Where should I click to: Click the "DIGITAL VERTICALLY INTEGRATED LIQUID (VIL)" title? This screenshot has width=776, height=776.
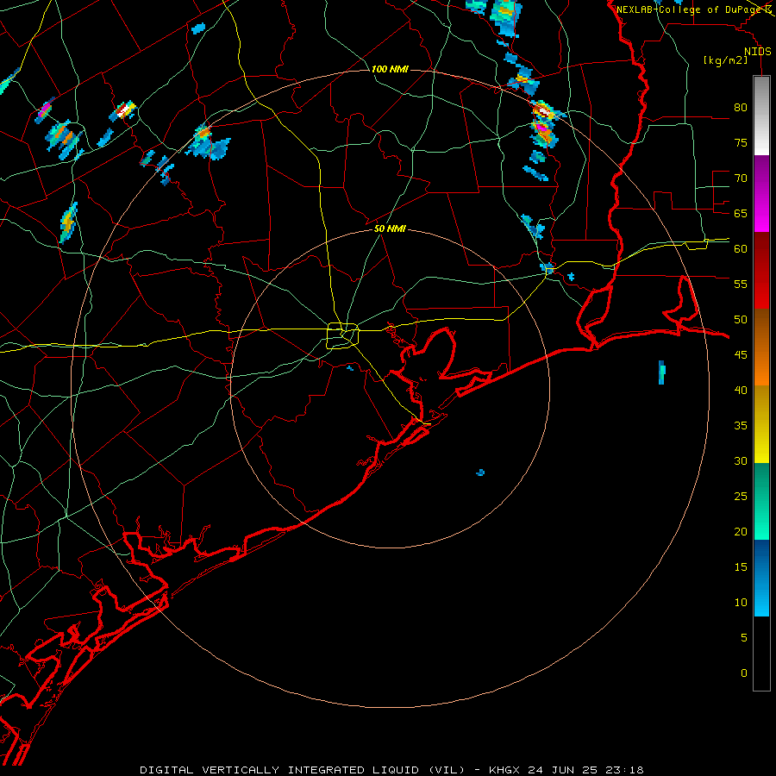pos(303,770)
